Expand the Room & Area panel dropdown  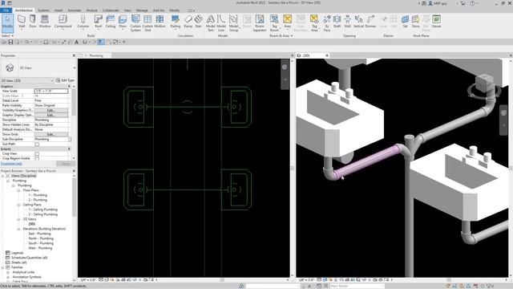[x=281, y=35]
